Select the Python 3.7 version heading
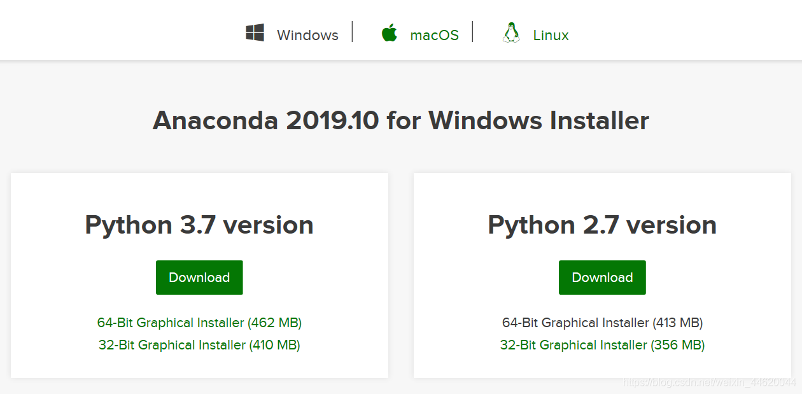 pos(199,225)
